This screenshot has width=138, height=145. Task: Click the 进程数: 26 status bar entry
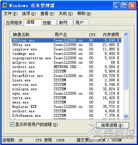point(13,140)
